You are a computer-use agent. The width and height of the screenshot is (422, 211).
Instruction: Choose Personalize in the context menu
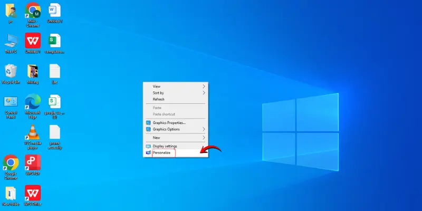click(x=176, y=152)
